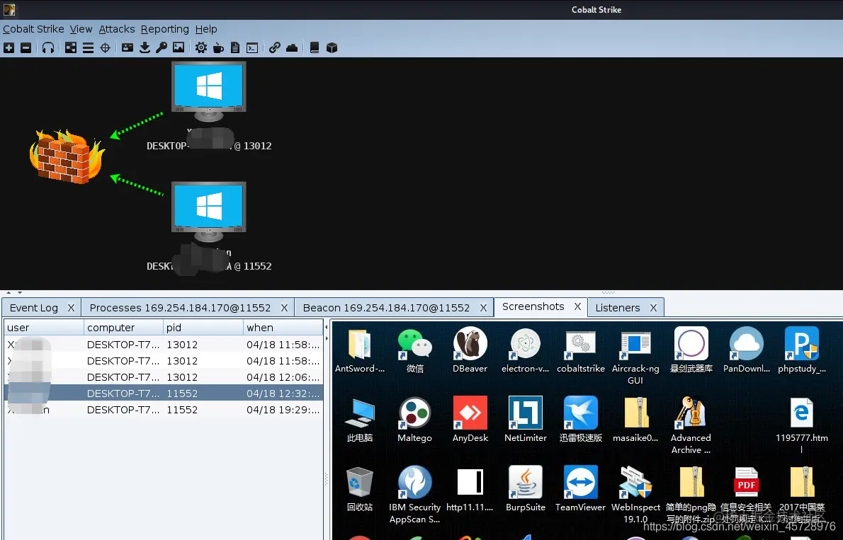
Task: Sort by the when column header
Action: pyautogui.click(x=282, y=327)
